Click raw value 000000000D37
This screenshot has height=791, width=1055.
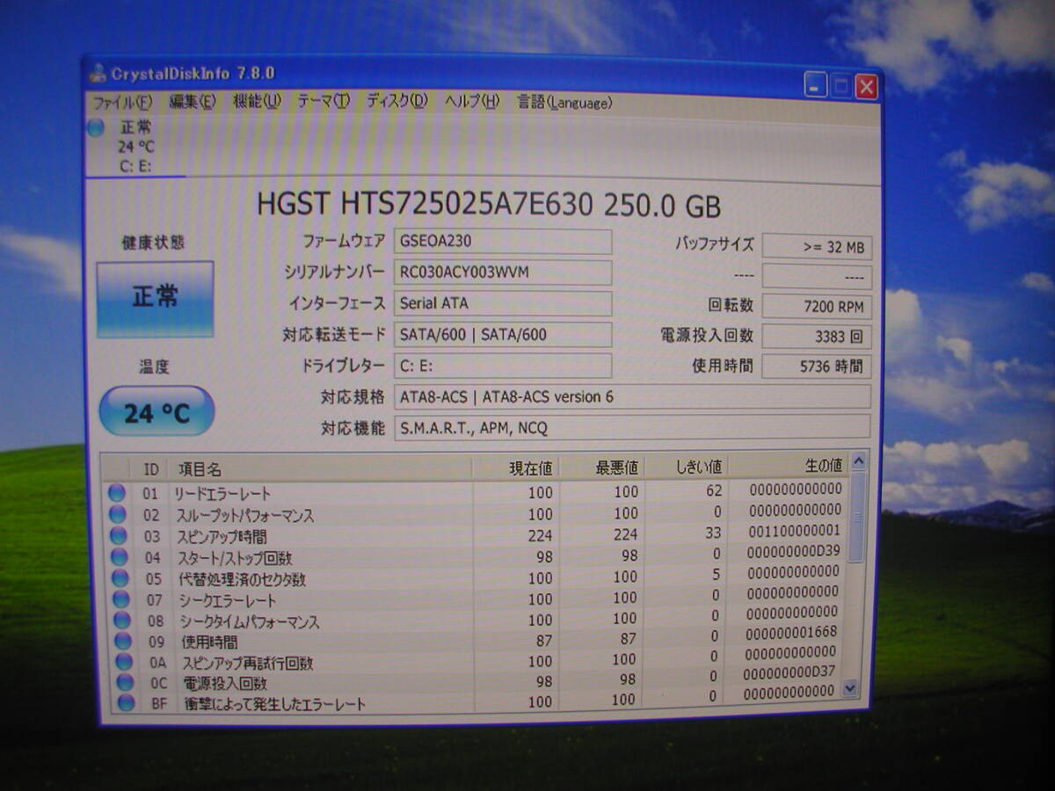point(789,672)
